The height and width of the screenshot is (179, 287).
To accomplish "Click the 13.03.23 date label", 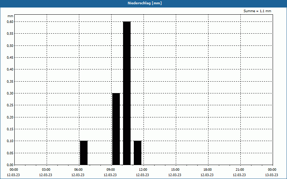I will tap(272, 175).
